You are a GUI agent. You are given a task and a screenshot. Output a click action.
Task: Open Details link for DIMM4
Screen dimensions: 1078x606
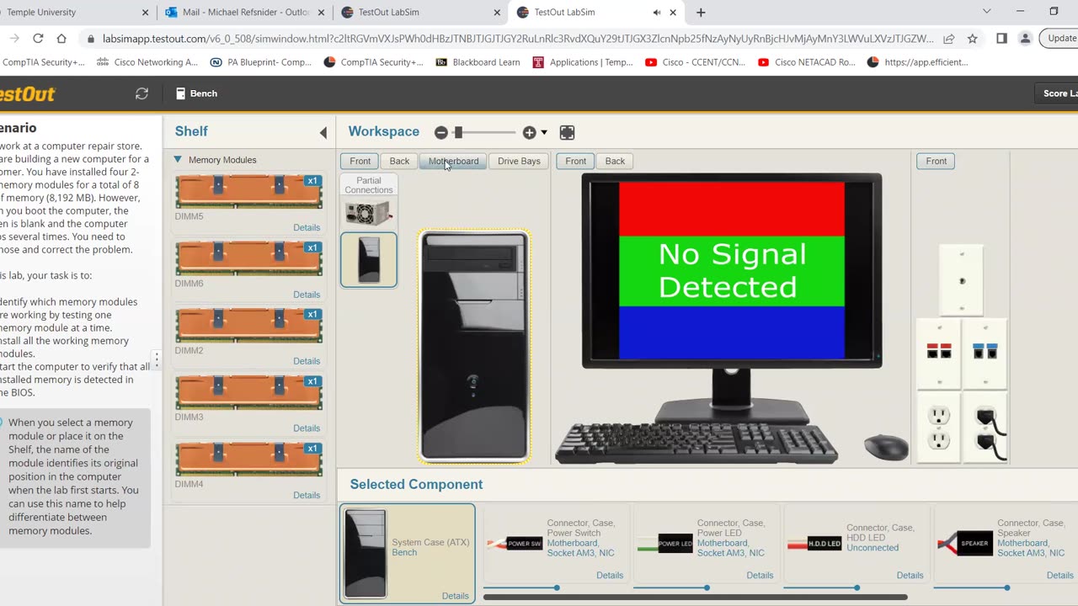307,495
